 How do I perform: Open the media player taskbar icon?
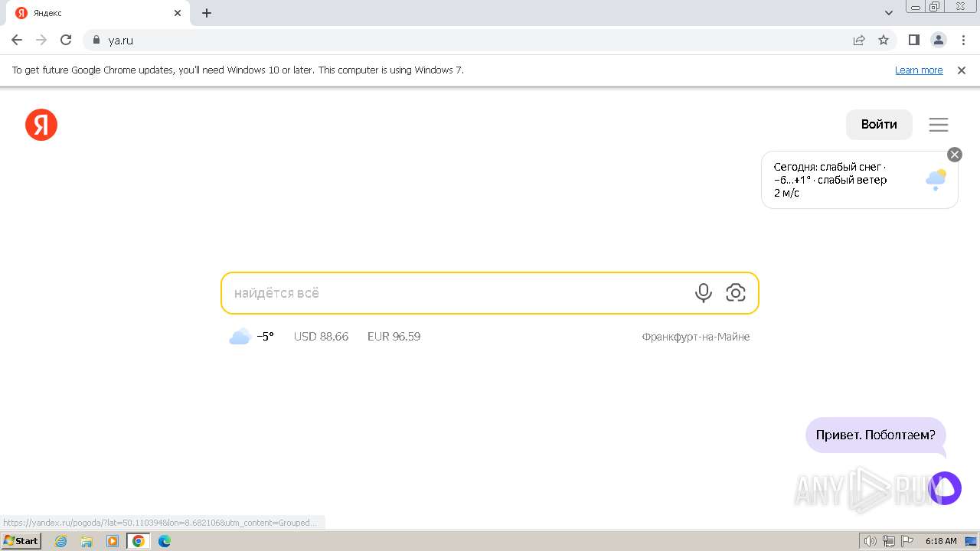click(113, 541)
